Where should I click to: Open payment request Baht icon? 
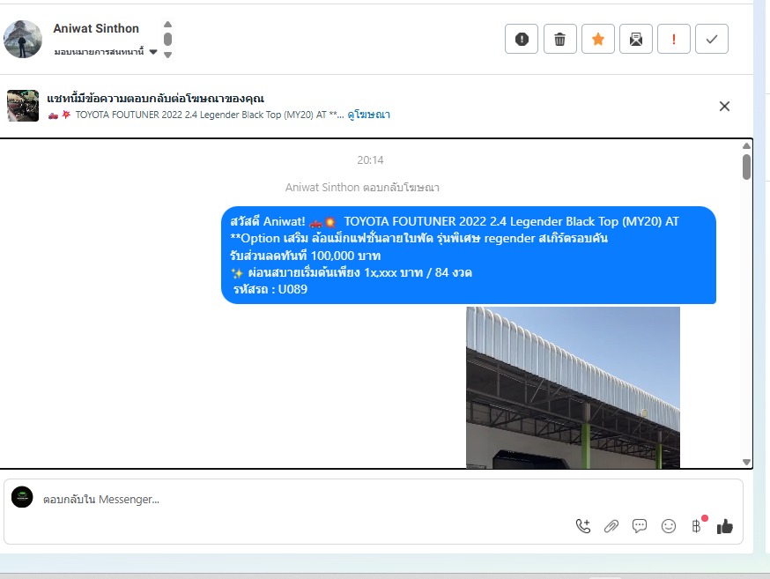697,526
